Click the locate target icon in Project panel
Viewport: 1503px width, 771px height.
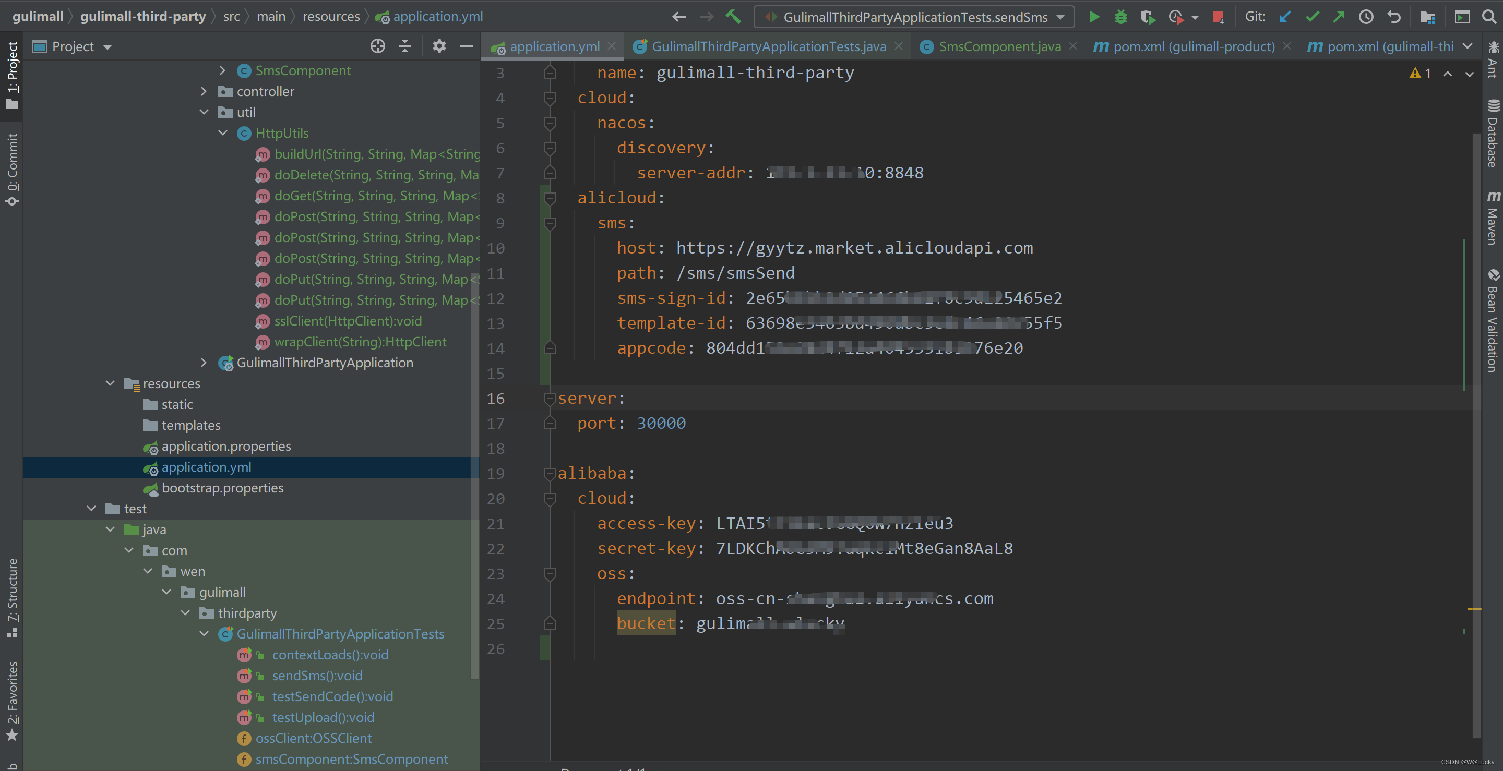(x=377, y=46)
